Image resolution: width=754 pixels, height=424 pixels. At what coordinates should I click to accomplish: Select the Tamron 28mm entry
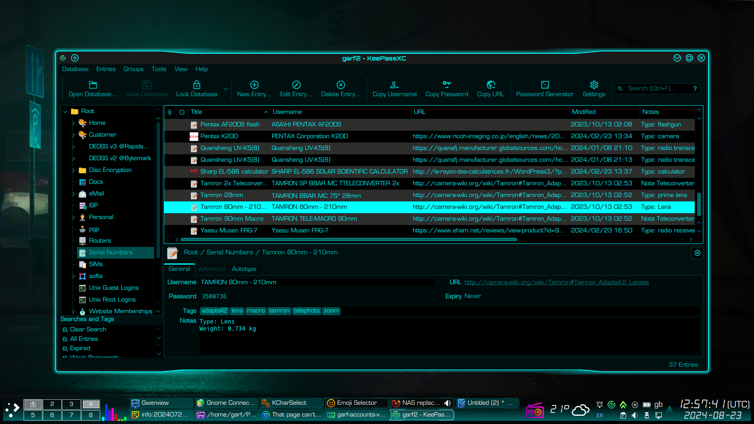[429, 195]
